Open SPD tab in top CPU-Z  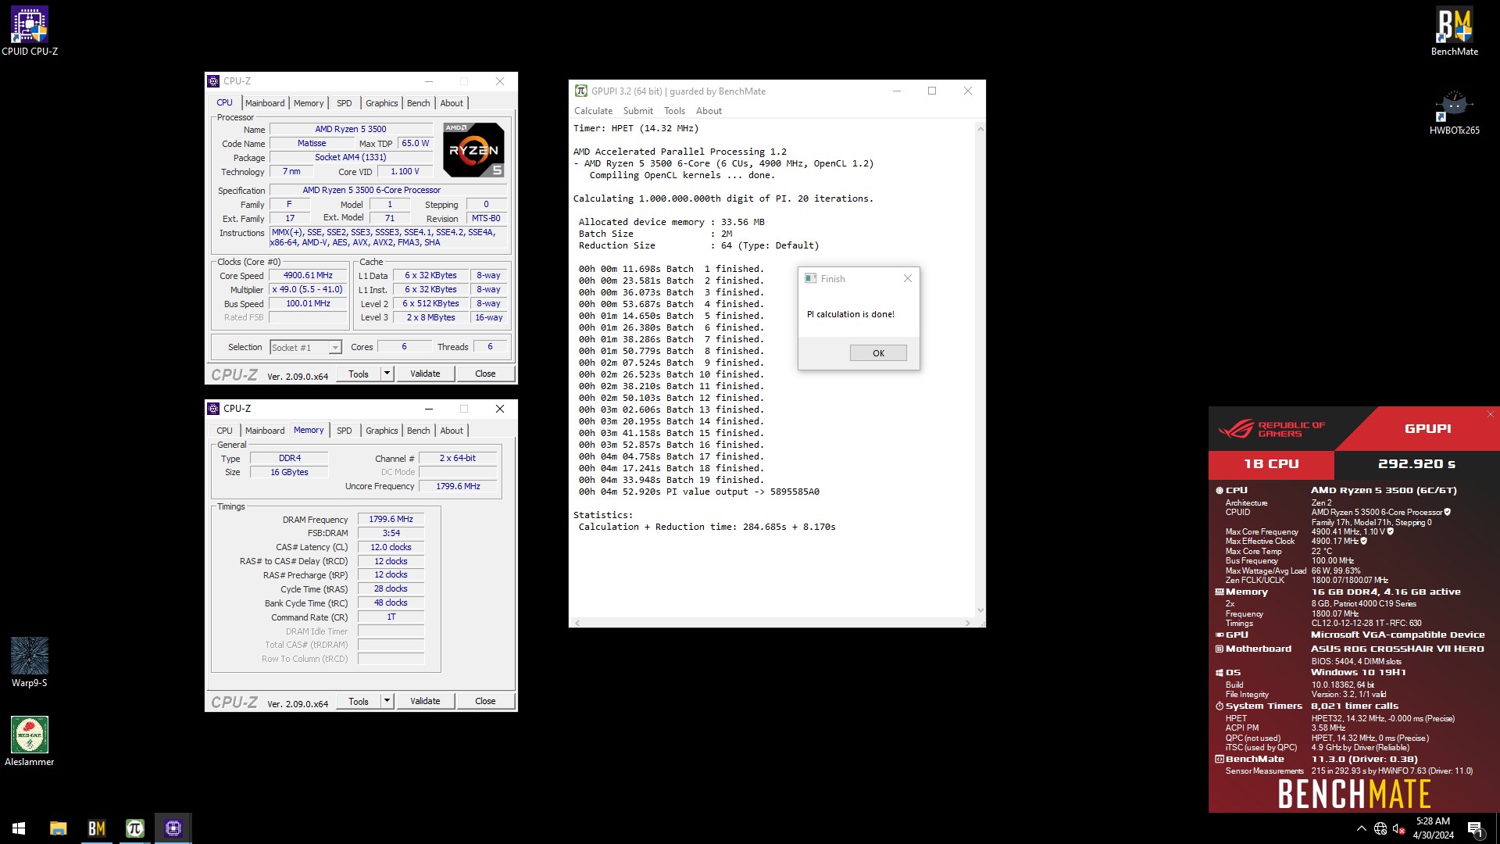[x=345, y=103]
